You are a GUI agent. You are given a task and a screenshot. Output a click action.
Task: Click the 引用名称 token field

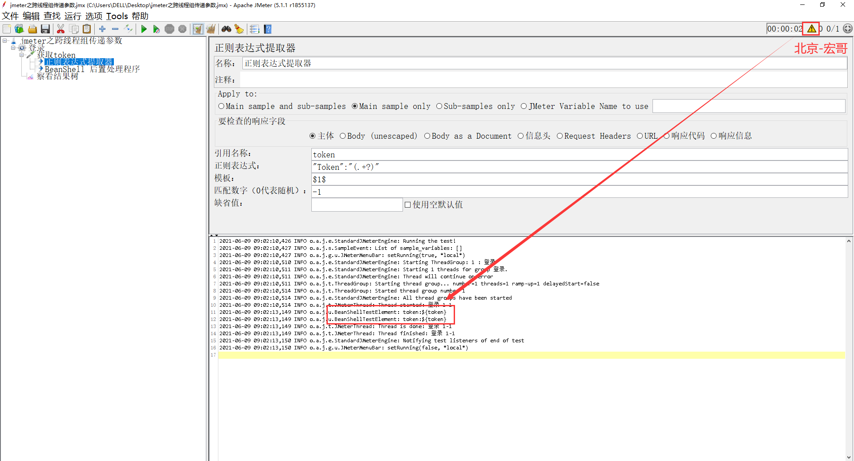coord(580,155)
